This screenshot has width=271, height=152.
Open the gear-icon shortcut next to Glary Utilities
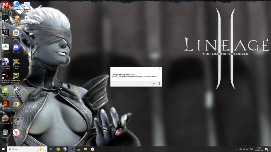(x=27, y=7)
